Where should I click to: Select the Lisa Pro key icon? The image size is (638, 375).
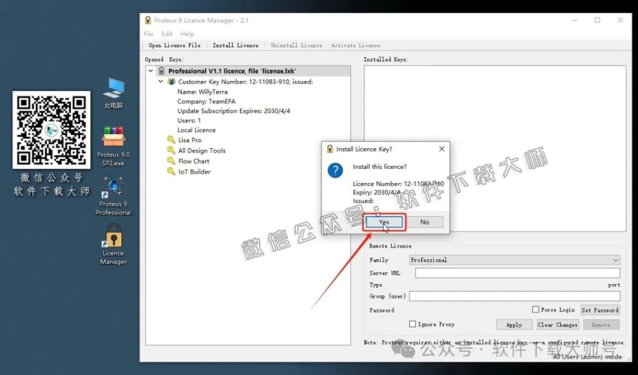pyautogui.click(x=171, y=140)
